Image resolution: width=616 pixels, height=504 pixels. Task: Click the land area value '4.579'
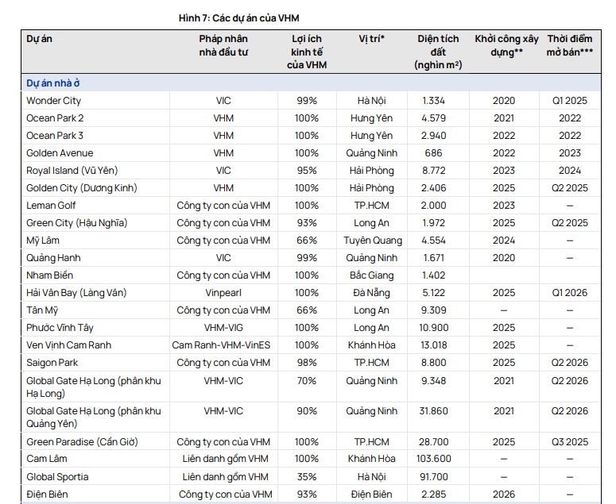tap(434, 118)
